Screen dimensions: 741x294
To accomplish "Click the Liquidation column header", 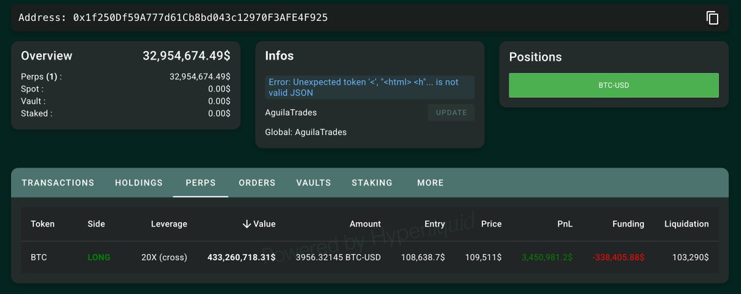I will 687,224.
